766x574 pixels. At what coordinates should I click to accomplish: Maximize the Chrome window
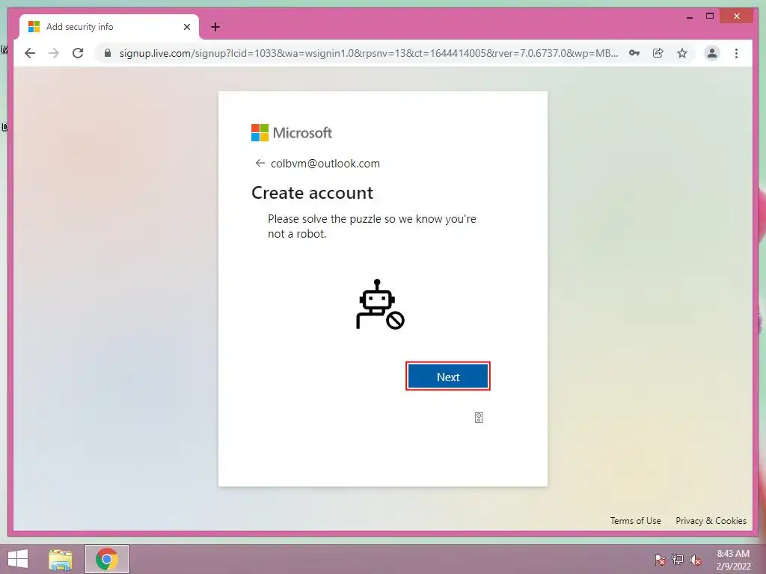[710, 16]
